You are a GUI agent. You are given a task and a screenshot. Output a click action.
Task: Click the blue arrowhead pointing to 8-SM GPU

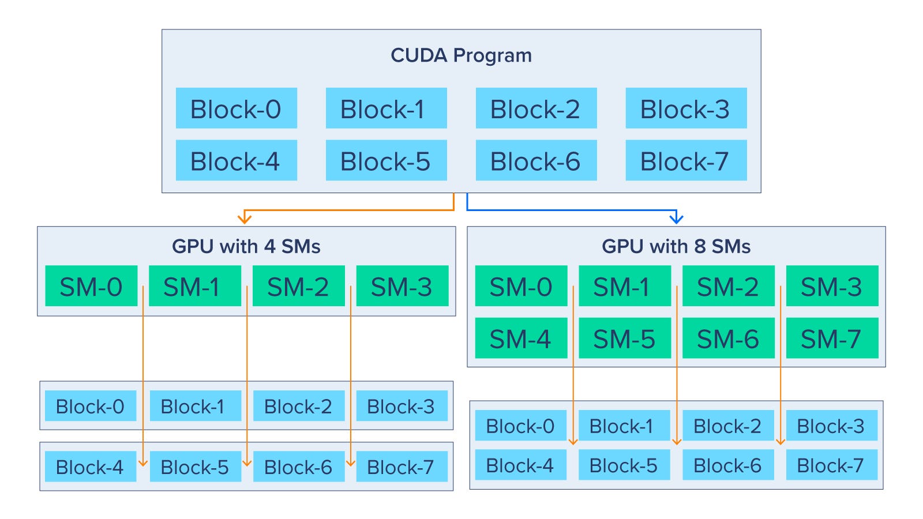click(x=676, y=218)
